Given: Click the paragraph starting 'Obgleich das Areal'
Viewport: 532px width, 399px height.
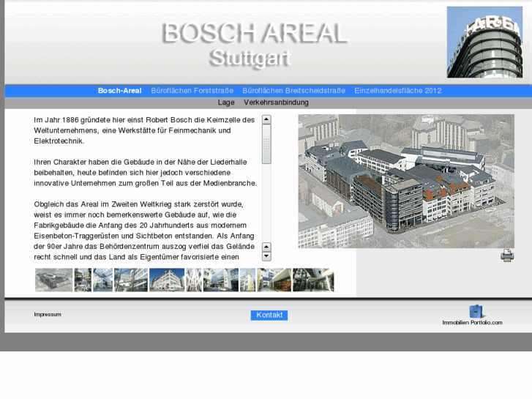Looking at the screenshot, I should pyautogui.click(x=144, y=231).
